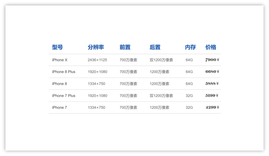Click the 价格 column header
The width and height of the screenshot is (269, 156).
point(211,47)
